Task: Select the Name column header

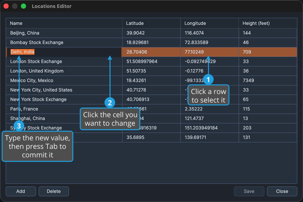Action: coord(64,23)
